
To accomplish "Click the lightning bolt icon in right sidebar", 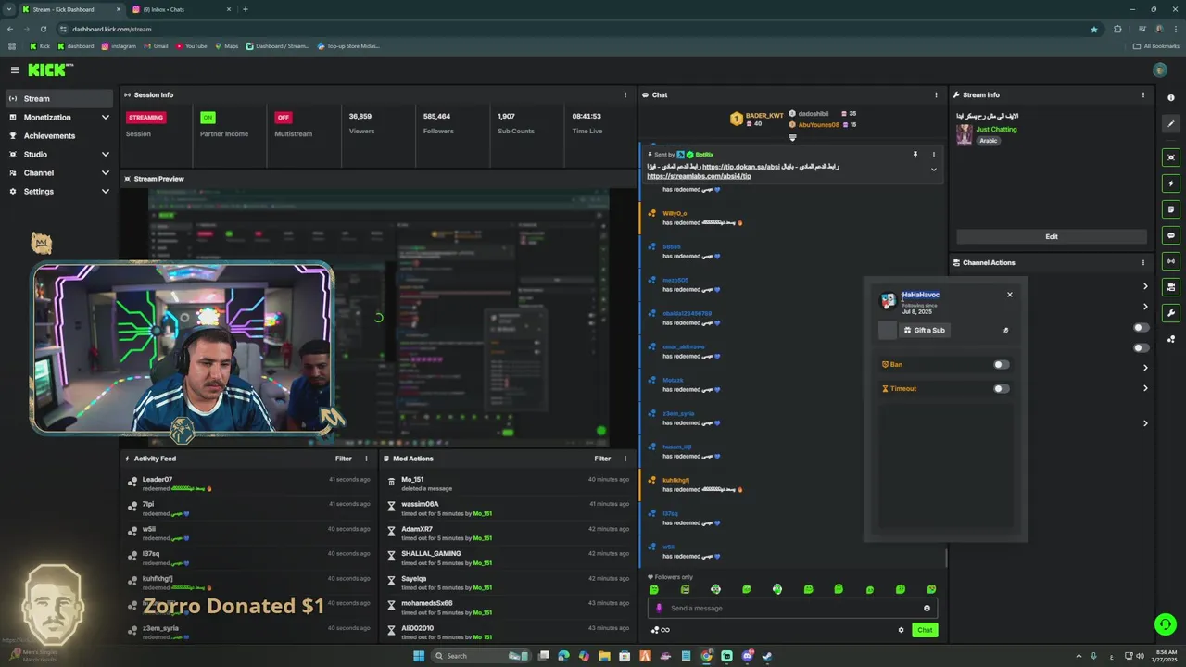I will click(x=1171, y=183).
